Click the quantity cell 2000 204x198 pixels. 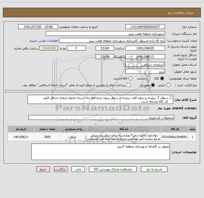click(x=47, y=137)
